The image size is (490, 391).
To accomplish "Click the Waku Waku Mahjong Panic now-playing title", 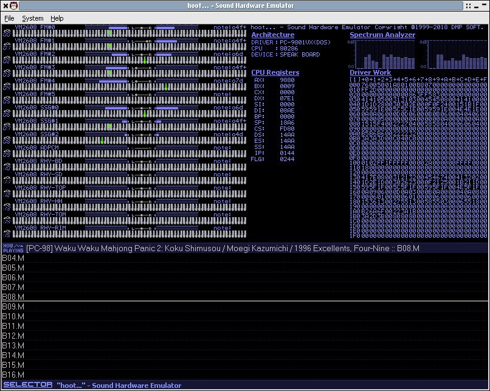I will pyautogui.click(x=223, y=249).
